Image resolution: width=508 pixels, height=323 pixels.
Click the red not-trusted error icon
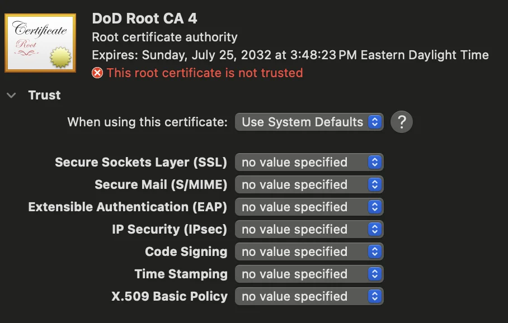[x=97, y=73]
